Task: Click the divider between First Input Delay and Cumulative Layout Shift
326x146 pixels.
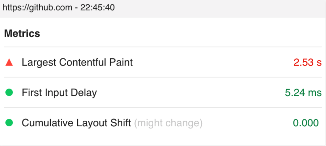Action: [163, 108]
